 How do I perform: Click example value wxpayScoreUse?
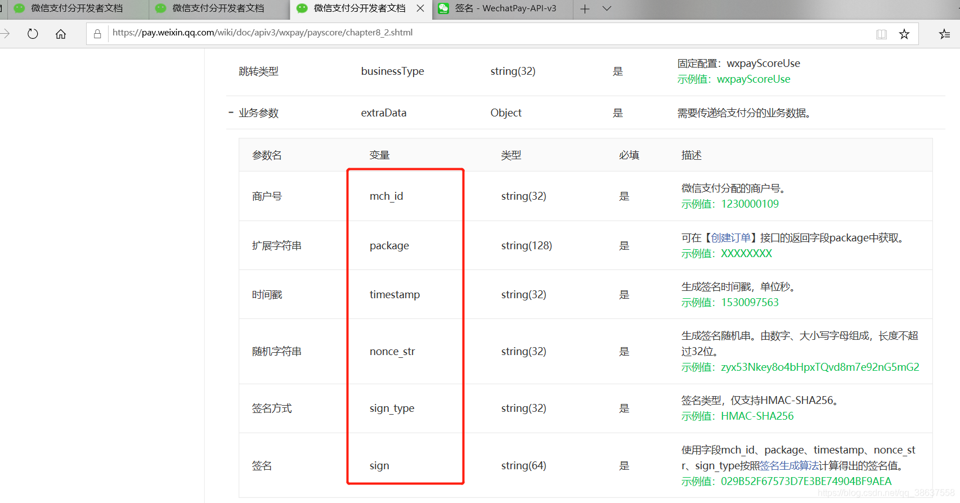click(x=753, y=79)
